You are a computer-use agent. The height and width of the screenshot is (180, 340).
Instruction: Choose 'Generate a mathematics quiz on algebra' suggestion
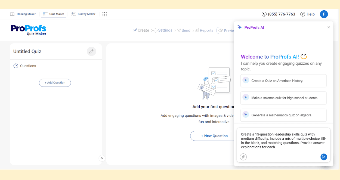[283, 115]
